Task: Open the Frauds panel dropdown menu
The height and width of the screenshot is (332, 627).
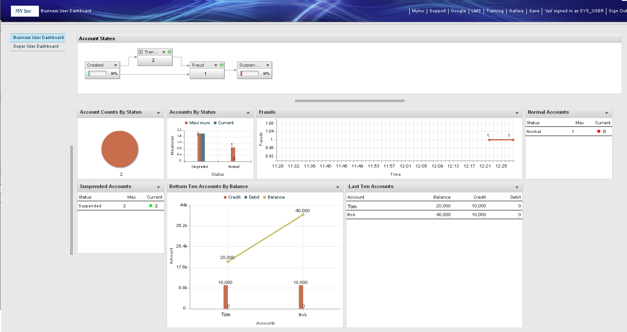Action: (x=517, y=113)
